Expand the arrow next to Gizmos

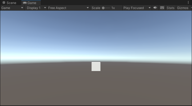(x=191, y=8)
